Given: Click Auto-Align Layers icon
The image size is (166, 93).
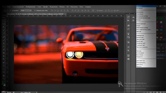Looking at the screenshot, I should pyautogui.click(x=93, y=11).
